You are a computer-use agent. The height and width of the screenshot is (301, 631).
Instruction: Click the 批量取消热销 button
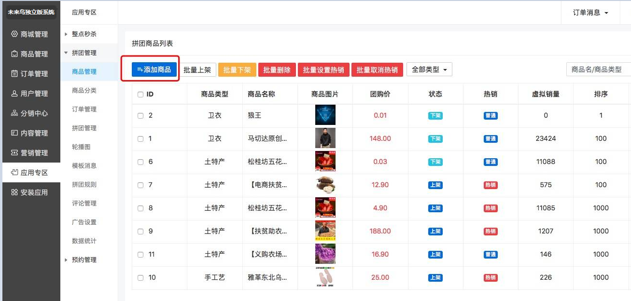(x=377, y=70)
